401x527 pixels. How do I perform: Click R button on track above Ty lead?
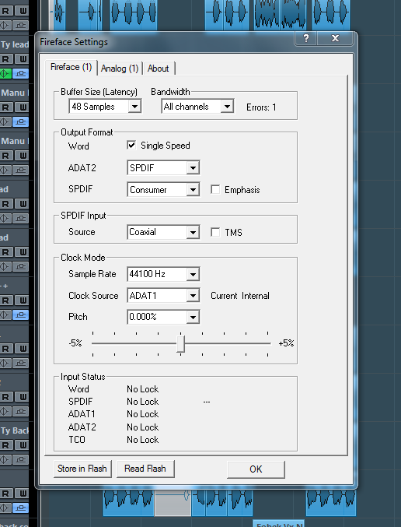pos(5,11)
